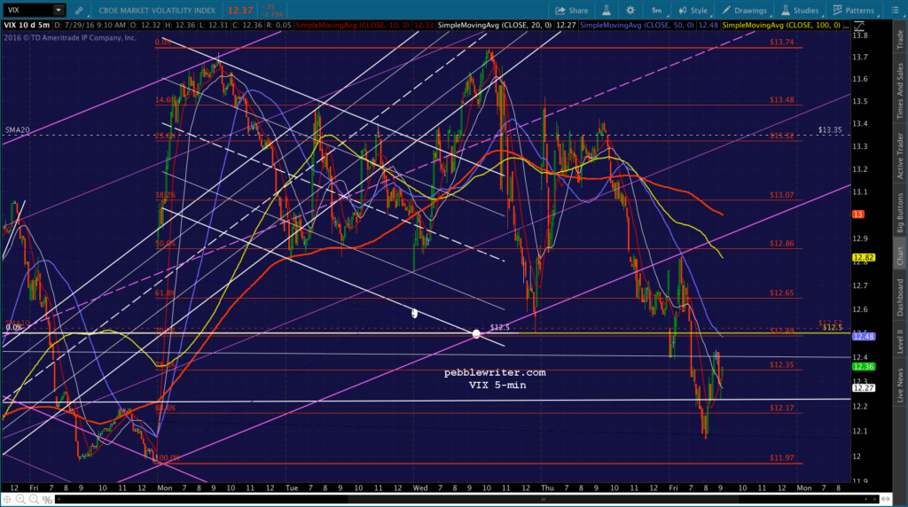Click the Thu date label on time axis
This screenshot has width=908, height=507.
click(x=546, y=487)
